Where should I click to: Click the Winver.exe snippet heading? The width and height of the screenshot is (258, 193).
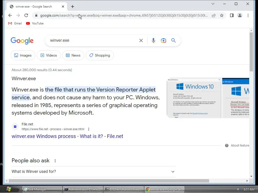24,78
